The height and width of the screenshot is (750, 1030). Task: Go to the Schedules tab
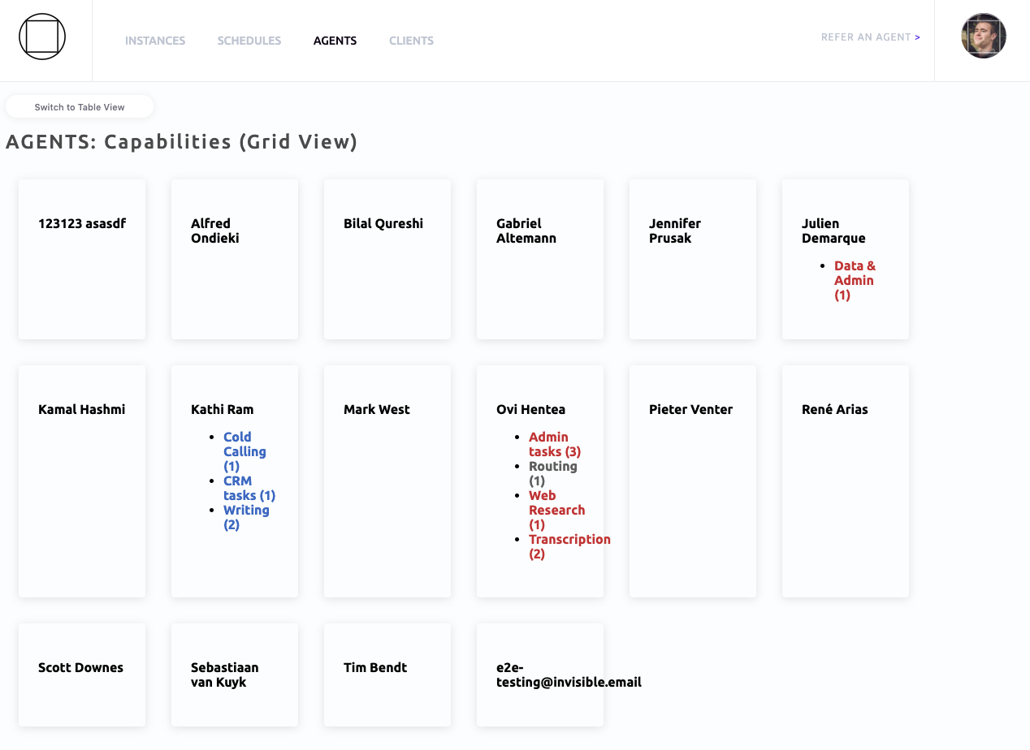[x=249, y=41]
